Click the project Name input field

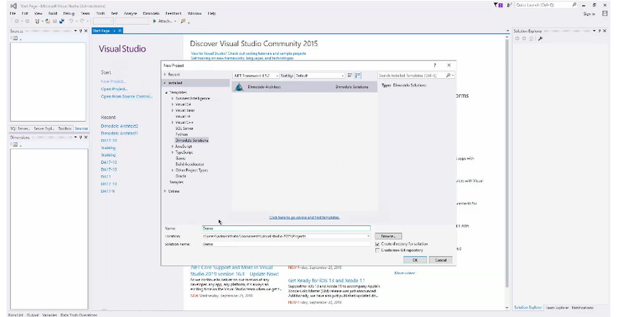click(286, 228)
